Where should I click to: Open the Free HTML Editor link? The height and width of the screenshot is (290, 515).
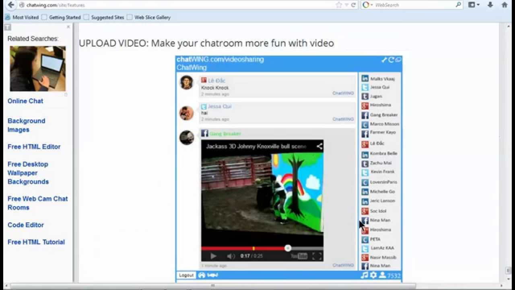[34, 147]
